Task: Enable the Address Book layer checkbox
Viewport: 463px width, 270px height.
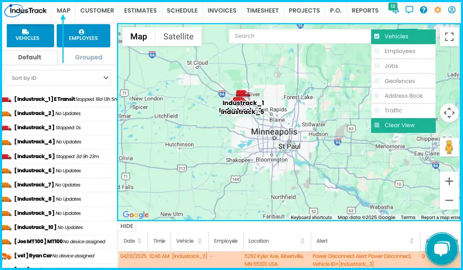Action: pyautogui.click(x=377, y=96)
